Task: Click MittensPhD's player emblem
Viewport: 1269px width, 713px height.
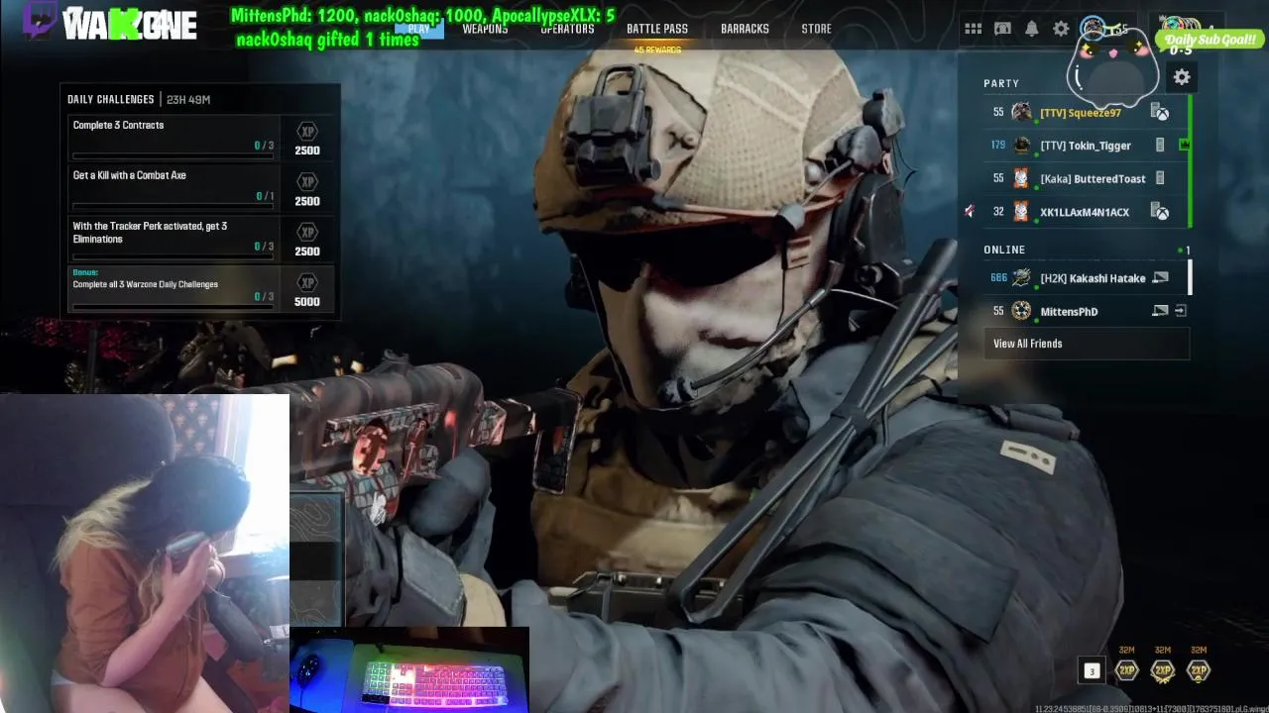Action: click(1021, 311)
